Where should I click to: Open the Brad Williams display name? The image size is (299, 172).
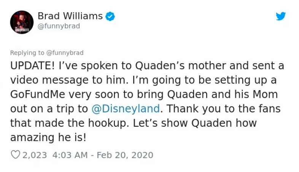(70, 16)
